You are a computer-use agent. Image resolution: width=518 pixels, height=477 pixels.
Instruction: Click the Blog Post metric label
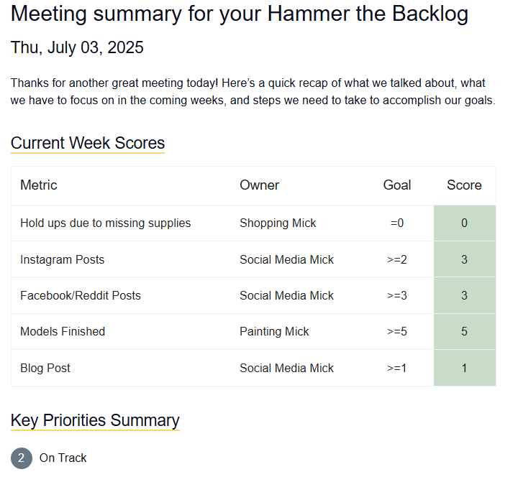click(45, 368)
